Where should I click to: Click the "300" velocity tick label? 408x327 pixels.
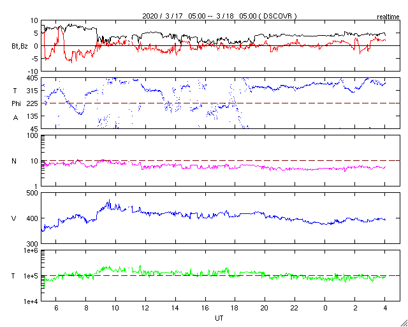point(33,244)
